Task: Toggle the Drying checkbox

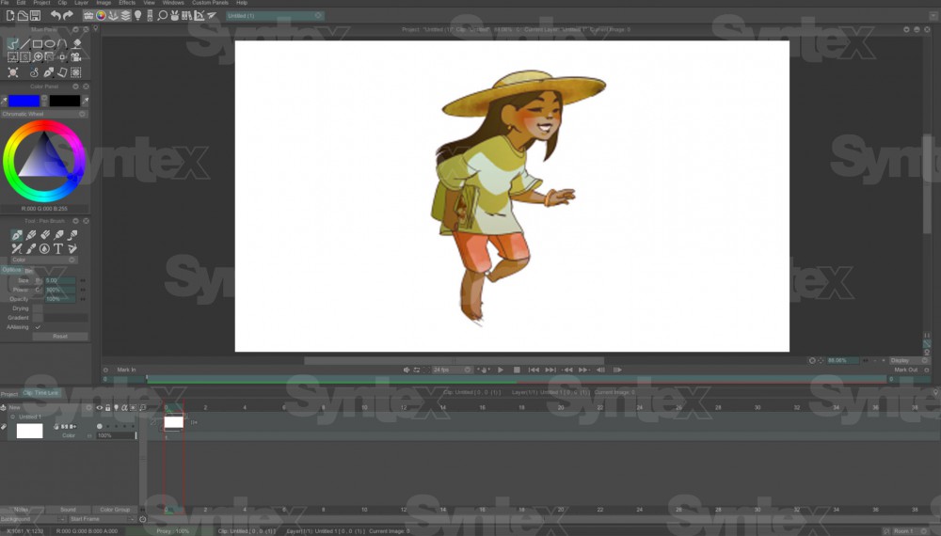Action: click(39, 308)
